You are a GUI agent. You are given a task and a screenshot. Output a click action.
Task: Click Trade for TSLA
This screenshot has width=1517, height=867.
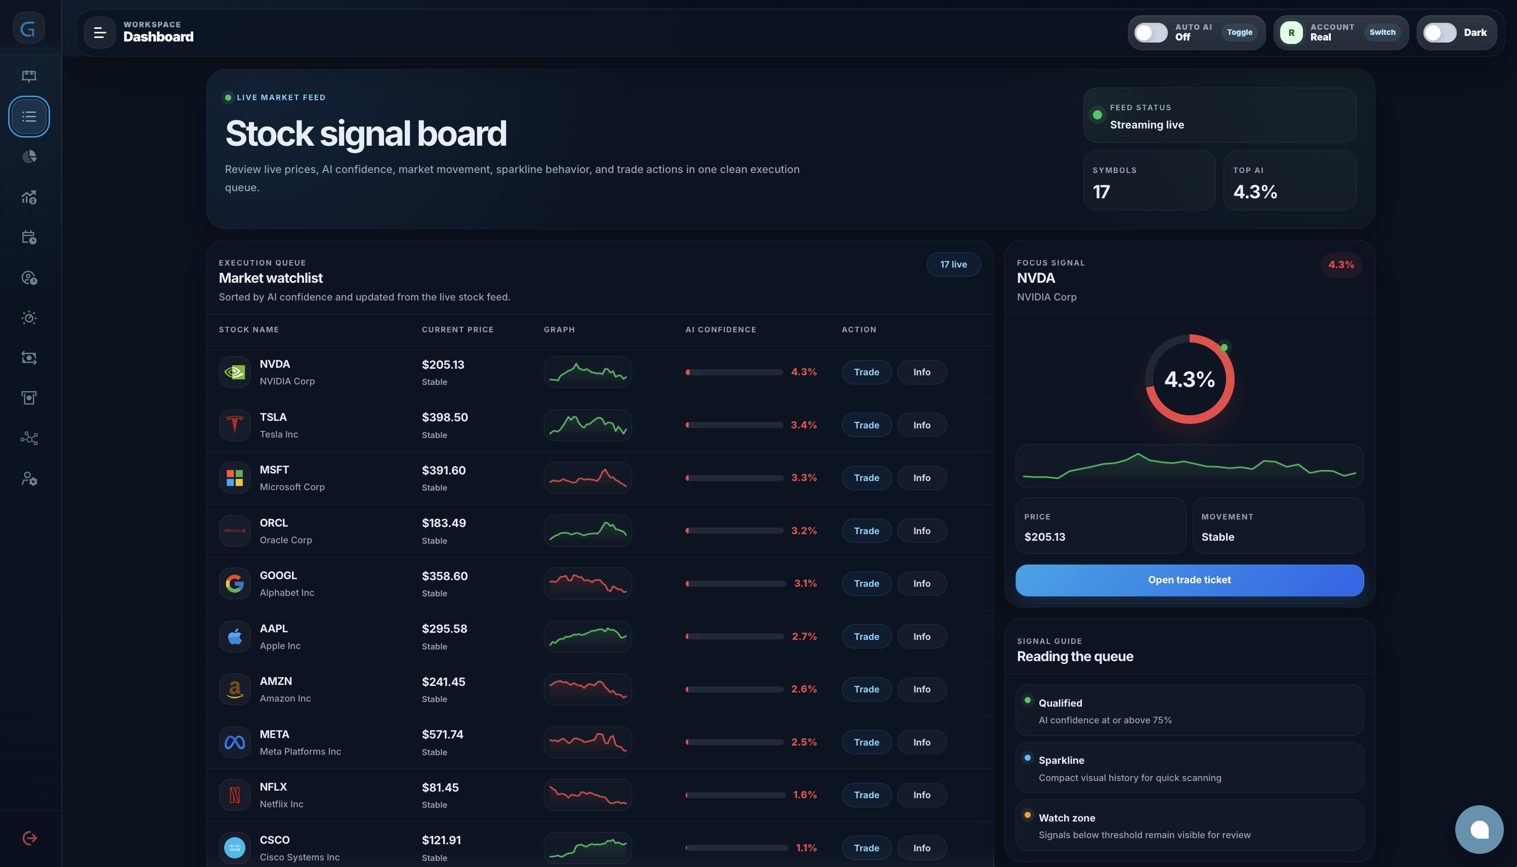pyautogui.click(x=867, y=425)
